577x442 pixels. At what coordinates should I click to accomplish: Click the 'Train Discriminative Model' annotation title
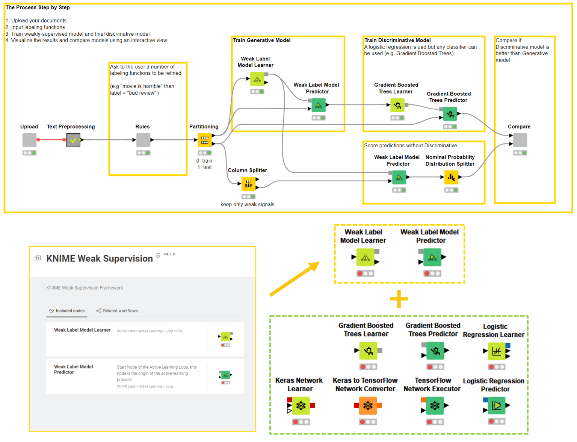pos(397,40)
